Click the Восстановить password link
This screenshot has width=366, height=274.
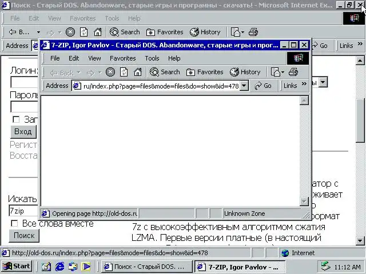pyautogui.click(x=23, y=155)
